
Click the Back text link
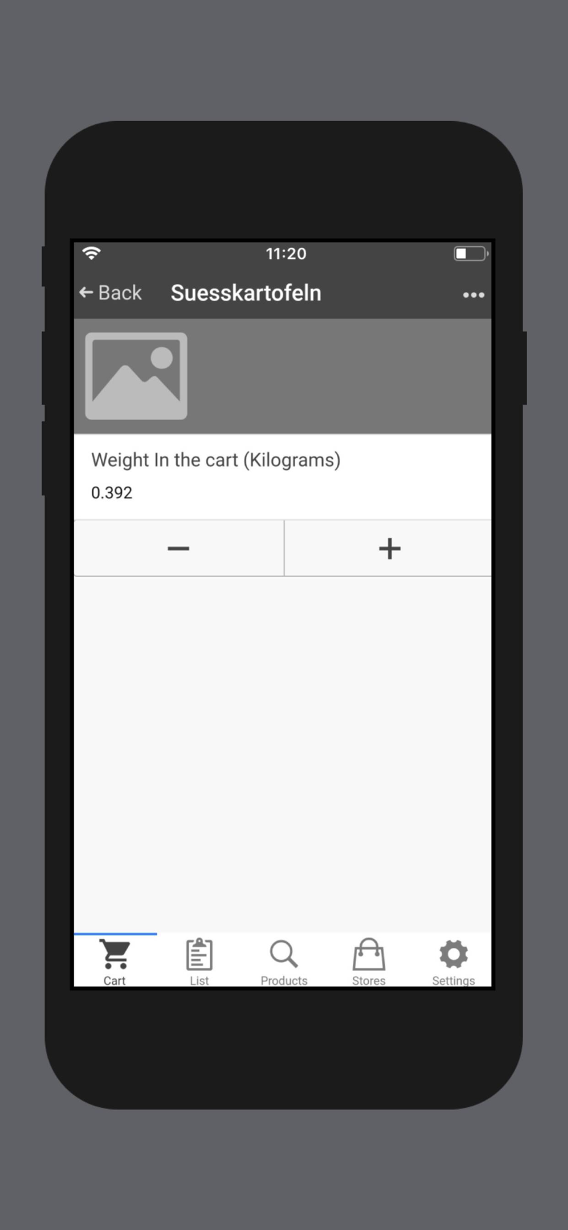coord(120,293)
